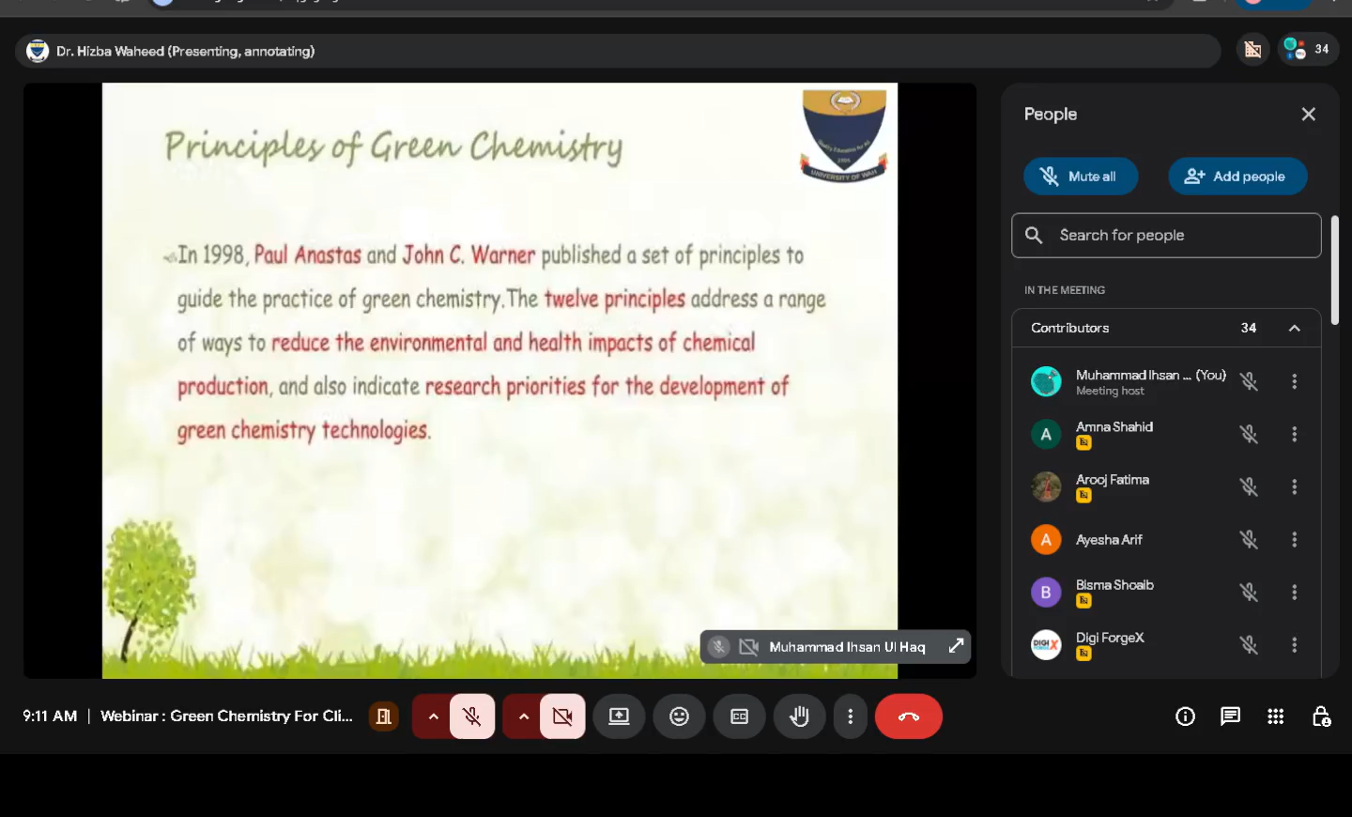Open more options menu for Amna Shahid
Image resolution: width=1352 pixels, height=817 pixels.
pyautogui.click(x=1294, y=434)
